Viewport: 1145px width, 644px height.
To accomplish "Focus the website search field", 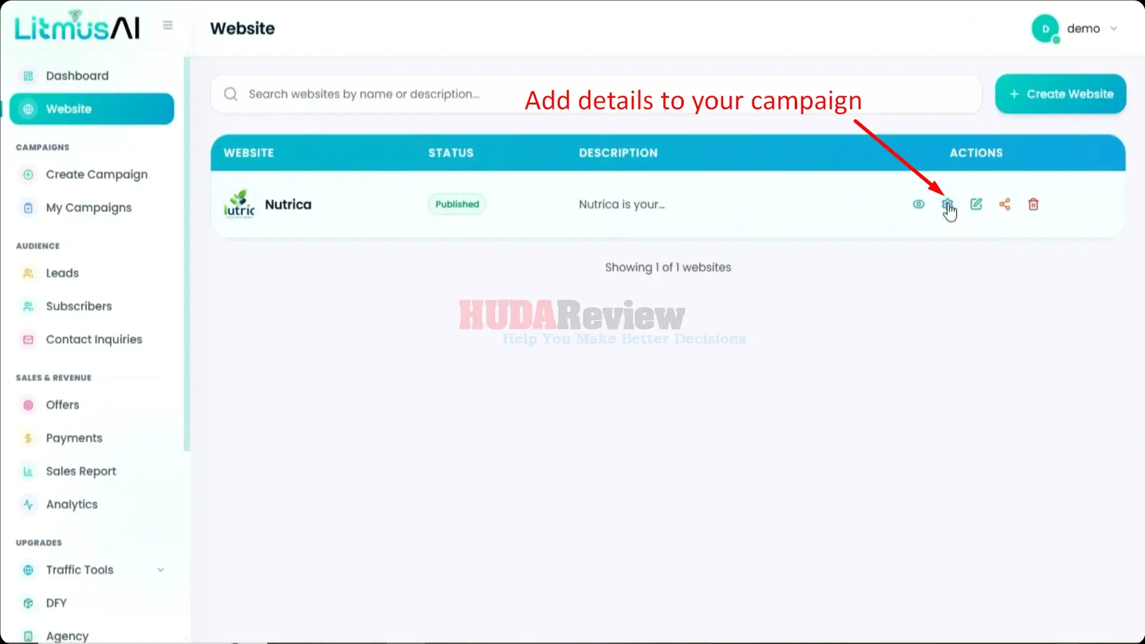I will pos(596,94).
